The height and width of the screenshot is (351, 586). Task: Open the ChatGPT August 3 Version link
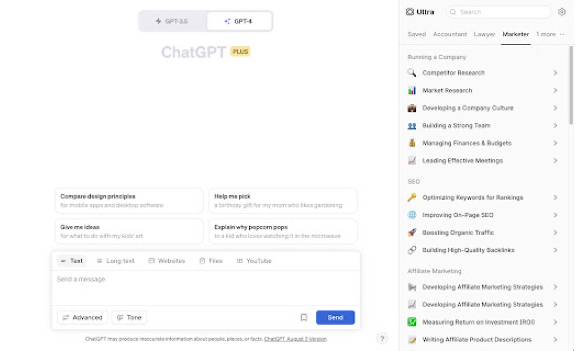pyautogui.click(x=295, y=339)
